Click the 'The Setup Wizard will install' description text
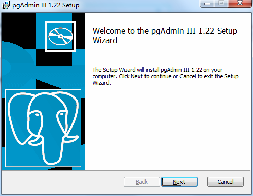This screenshot has width=253, height=196. coord(165,76)
